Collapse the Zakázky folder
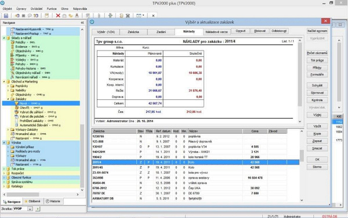The image size is (348, 218). click(8, 99)
